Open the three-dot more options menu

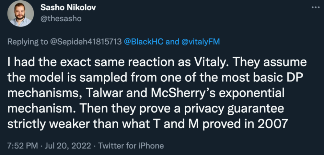click(315, 8)
